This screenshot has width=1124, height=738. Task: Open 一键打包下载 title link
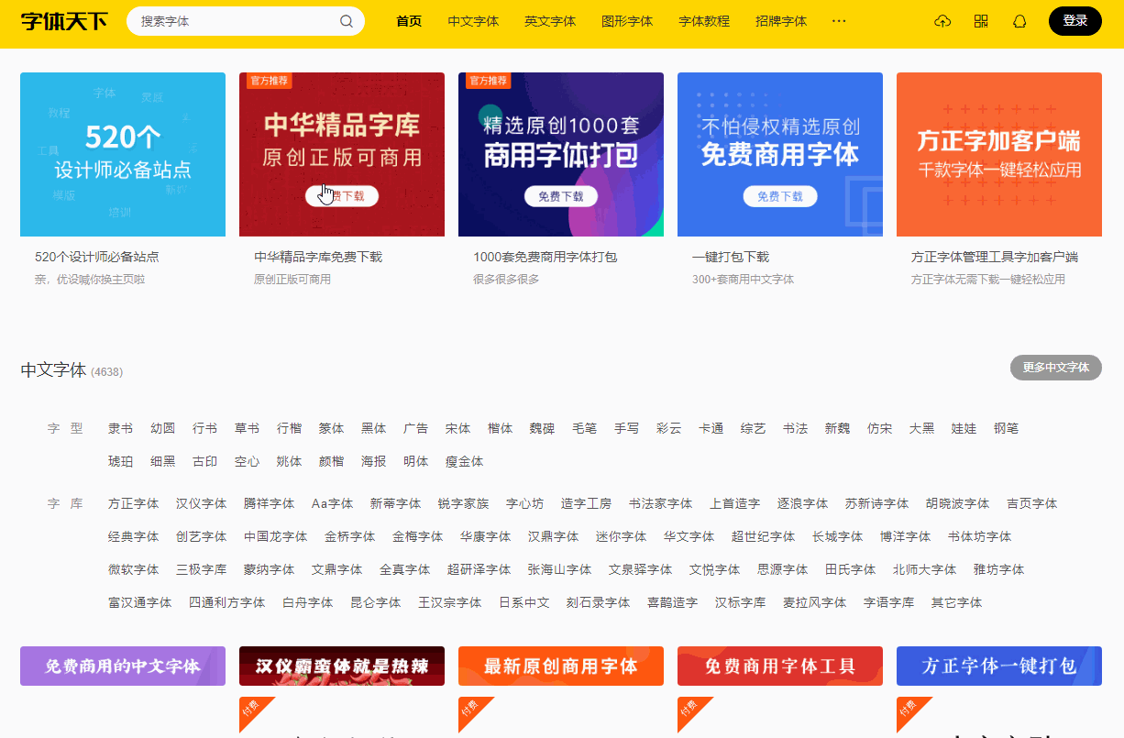click(x=731, y=257)
